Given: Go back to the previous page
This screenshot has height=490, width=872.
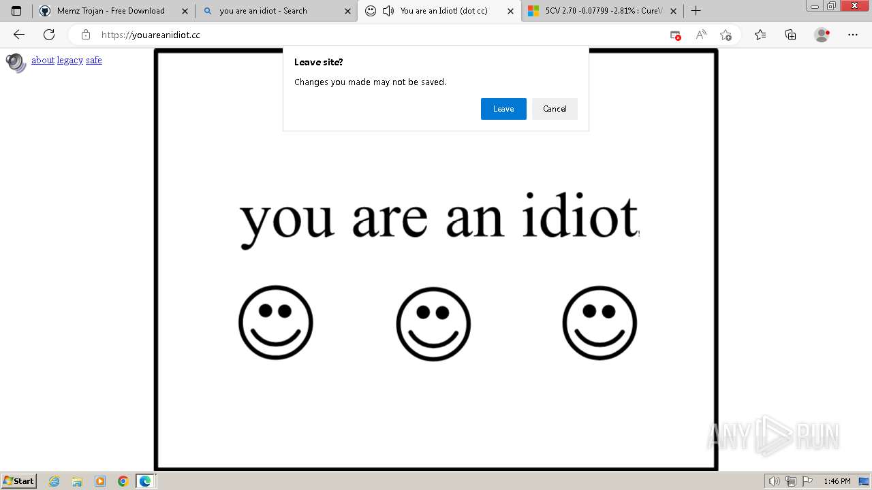Looking at the screenshot, I should click(19, 35).
